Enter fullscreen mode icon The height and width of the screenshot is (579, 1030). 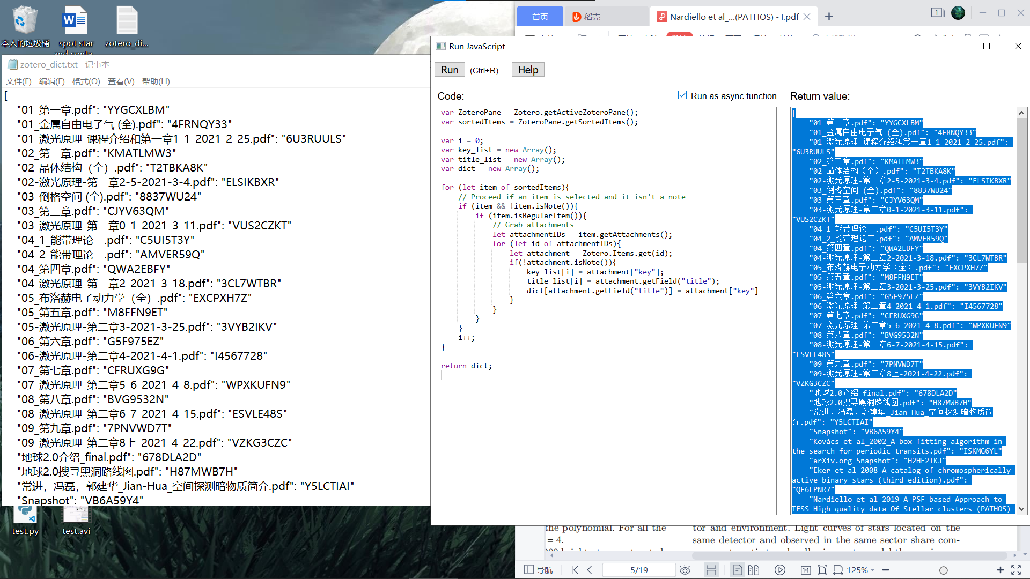1016,570
